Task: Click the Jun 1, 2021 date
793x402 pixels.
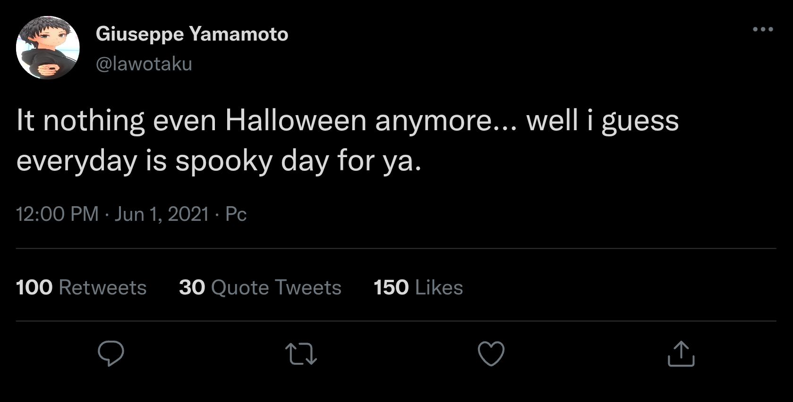Action: (x=162, y=214)
